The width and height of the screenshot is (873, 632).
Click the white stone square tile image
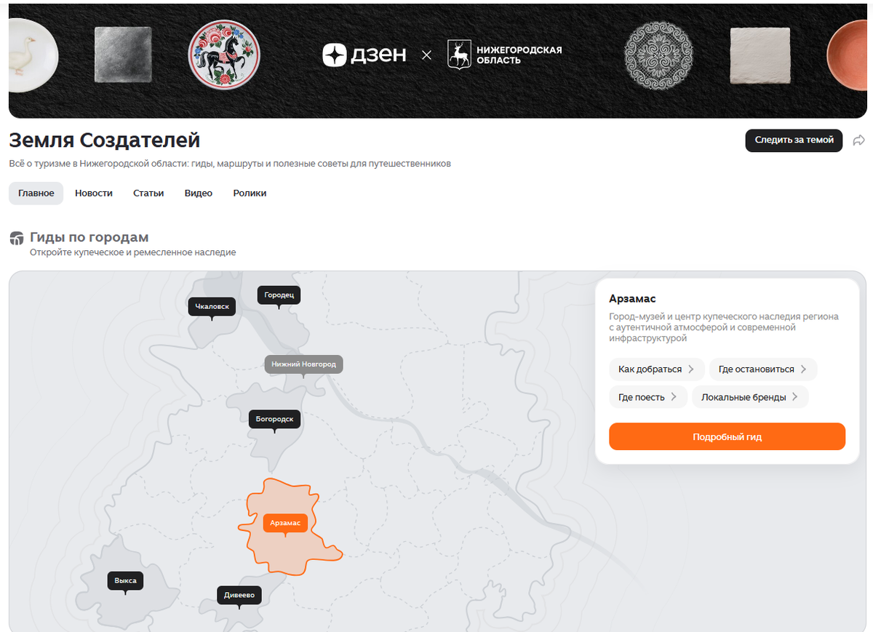(760, 56)
